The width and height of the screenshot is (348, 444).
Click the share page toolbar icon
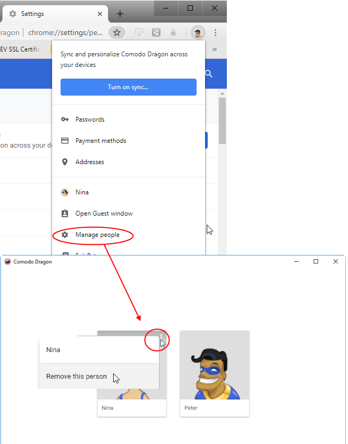pos(156,32)
